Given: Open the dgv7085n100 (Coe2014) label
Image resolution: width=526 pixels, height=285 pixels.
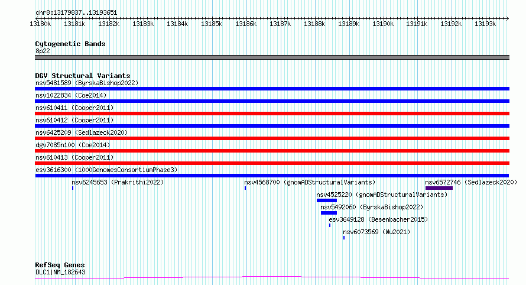Looking at the screenshot, I should [x=73, y=145].
